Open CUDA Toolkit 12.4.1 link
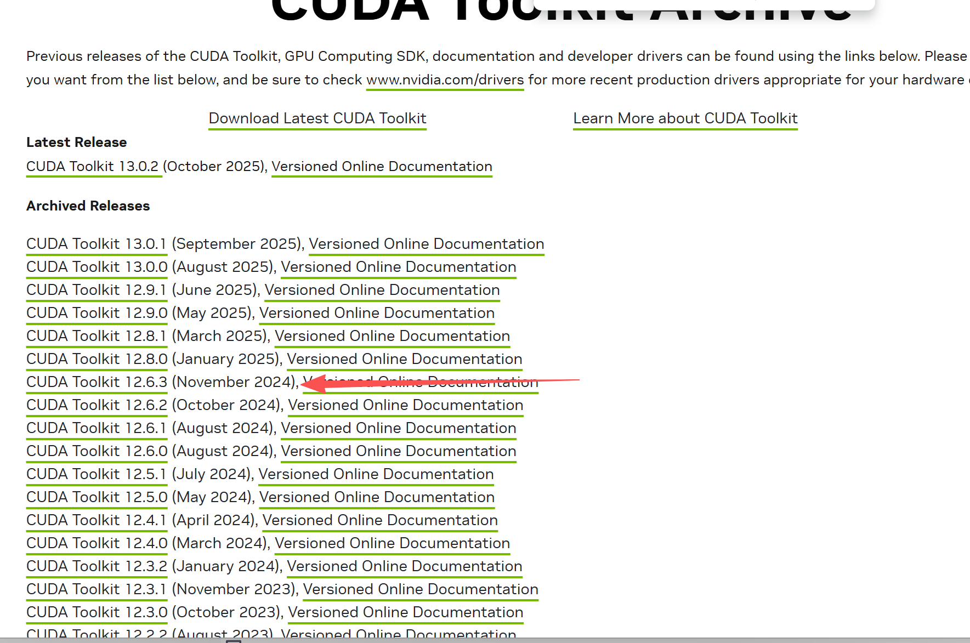Screen dimensions: 970x643 coord(97,520)
